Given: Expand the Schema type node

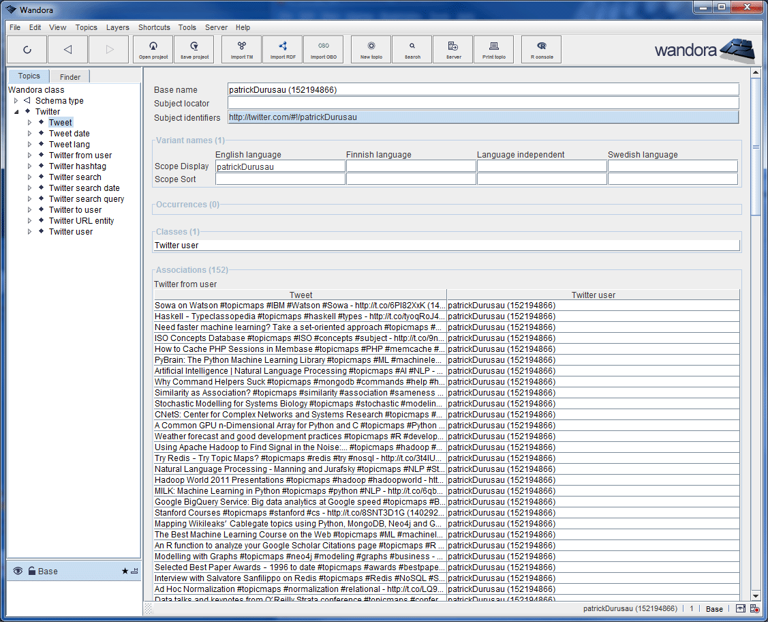Looking at the screenshot, I should [16, 100].
